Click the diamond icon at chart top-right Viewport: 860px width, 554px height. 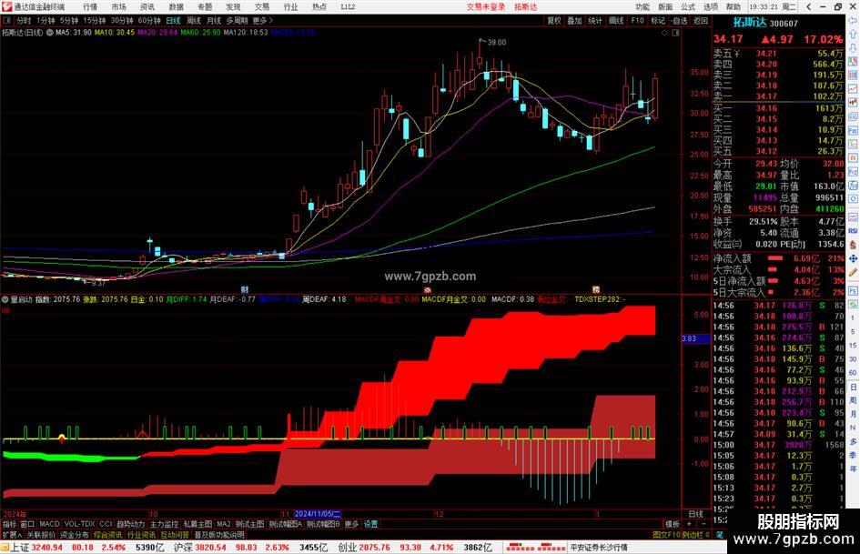point(664,33)
